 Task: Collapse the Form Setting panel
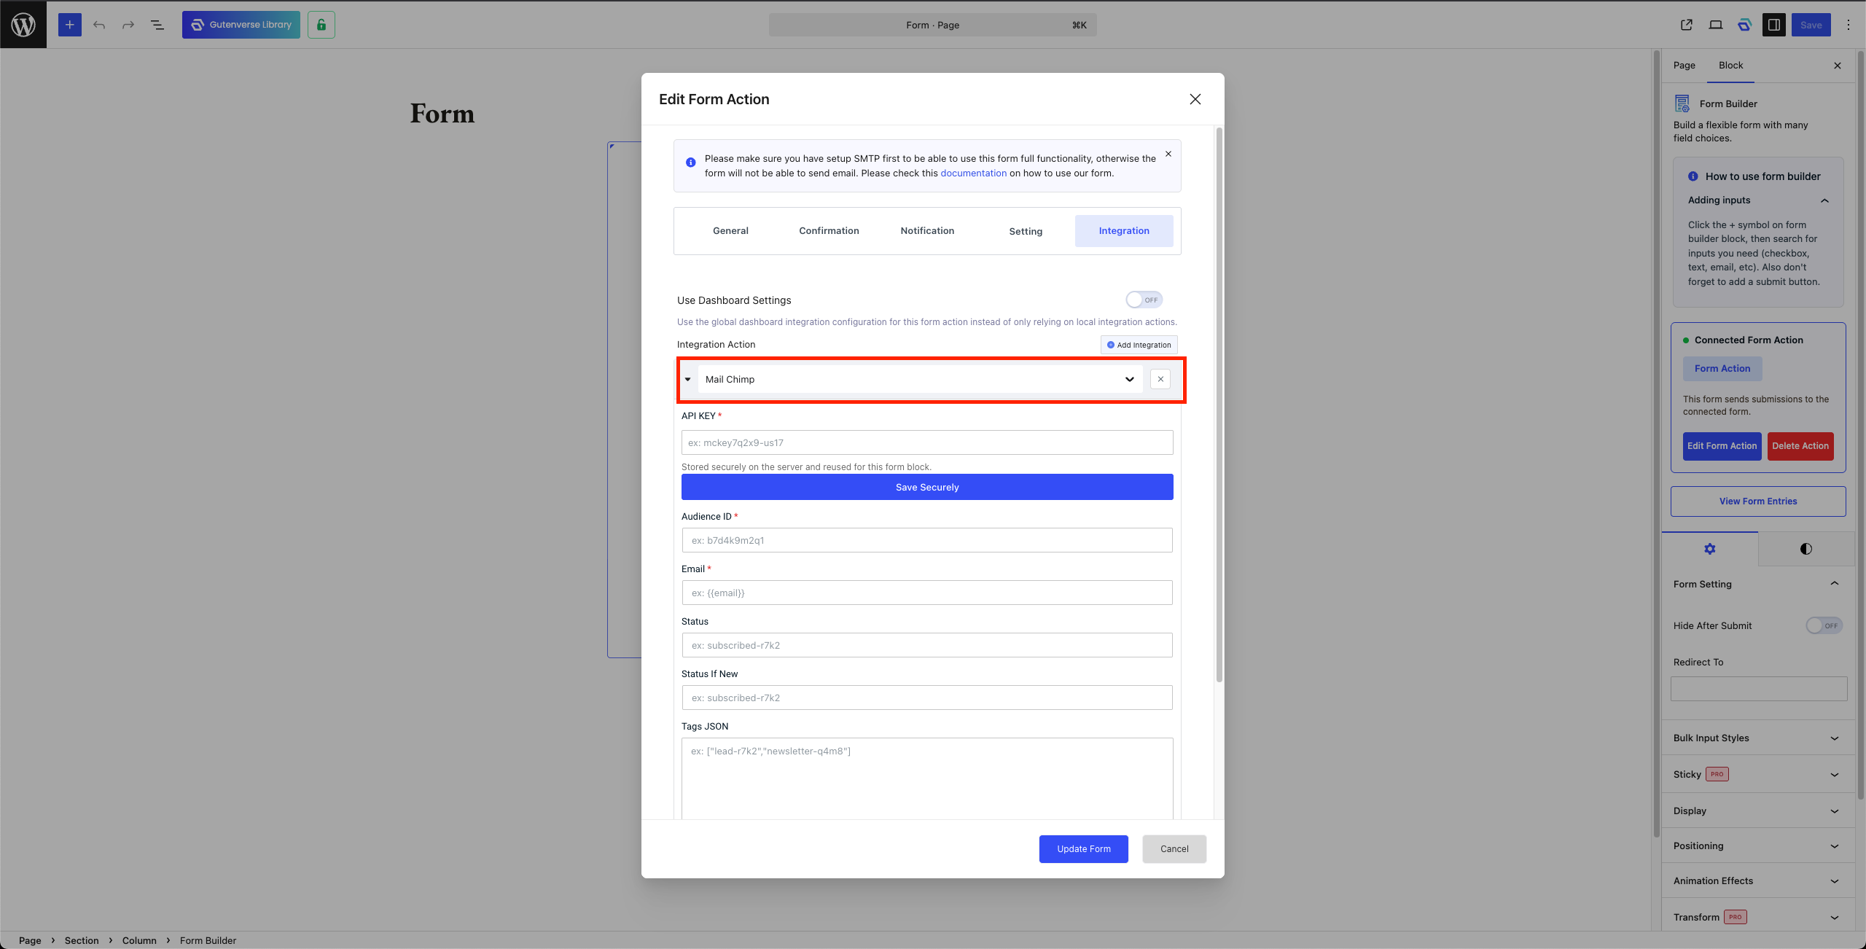[1758, 584]
